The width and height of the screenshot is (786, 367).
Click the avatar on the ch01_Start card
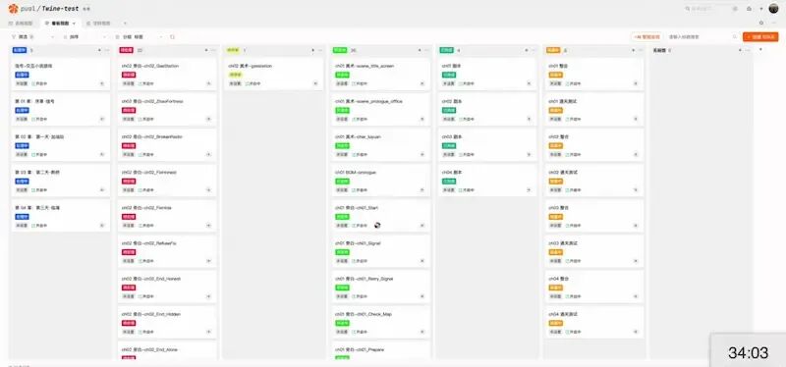377,226
